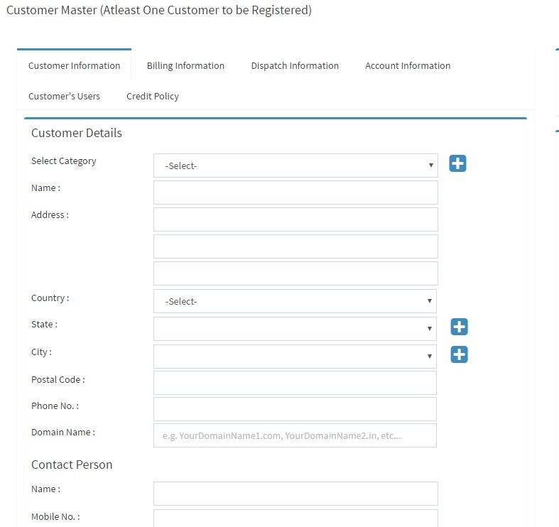Viewport: 559px width, 527px height.
Task: Click the Domain Name input field
Action: coord(295,435)
